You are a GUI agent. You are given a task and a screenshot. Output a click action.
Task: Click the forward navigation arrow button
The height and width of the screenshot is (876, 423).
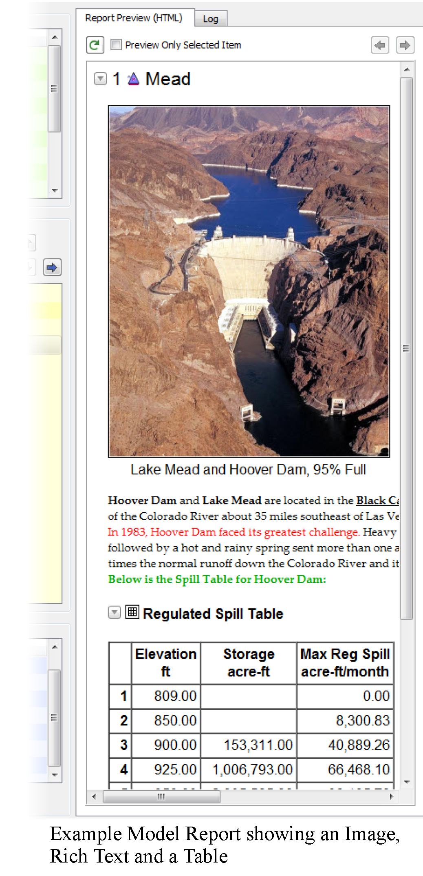click(405, 45)
